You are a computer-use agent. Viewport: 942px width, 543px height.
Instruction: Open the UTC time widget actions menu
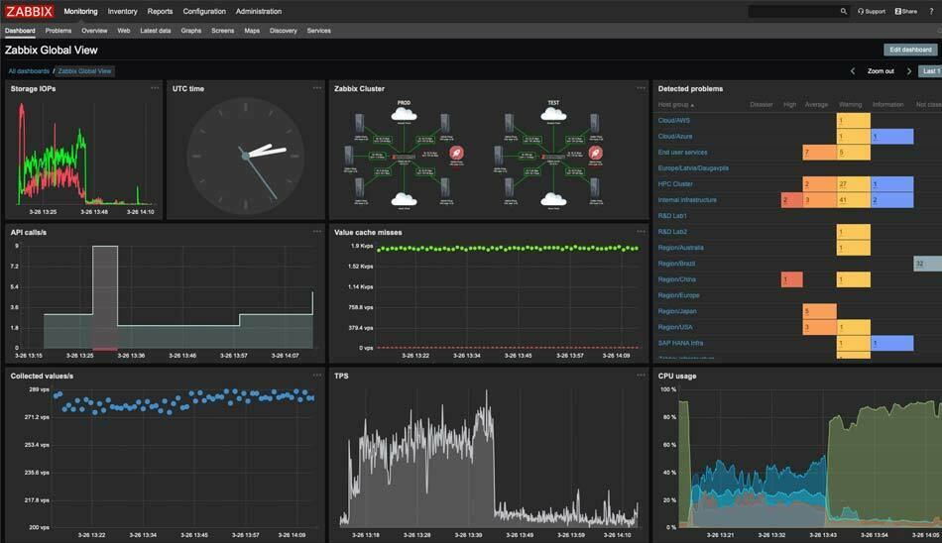tap(316, 88)
